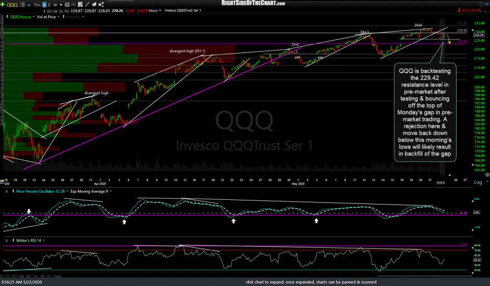Viewport: 490px width, 286px height.
Task: Click the share chart icon
Action: 101,5
